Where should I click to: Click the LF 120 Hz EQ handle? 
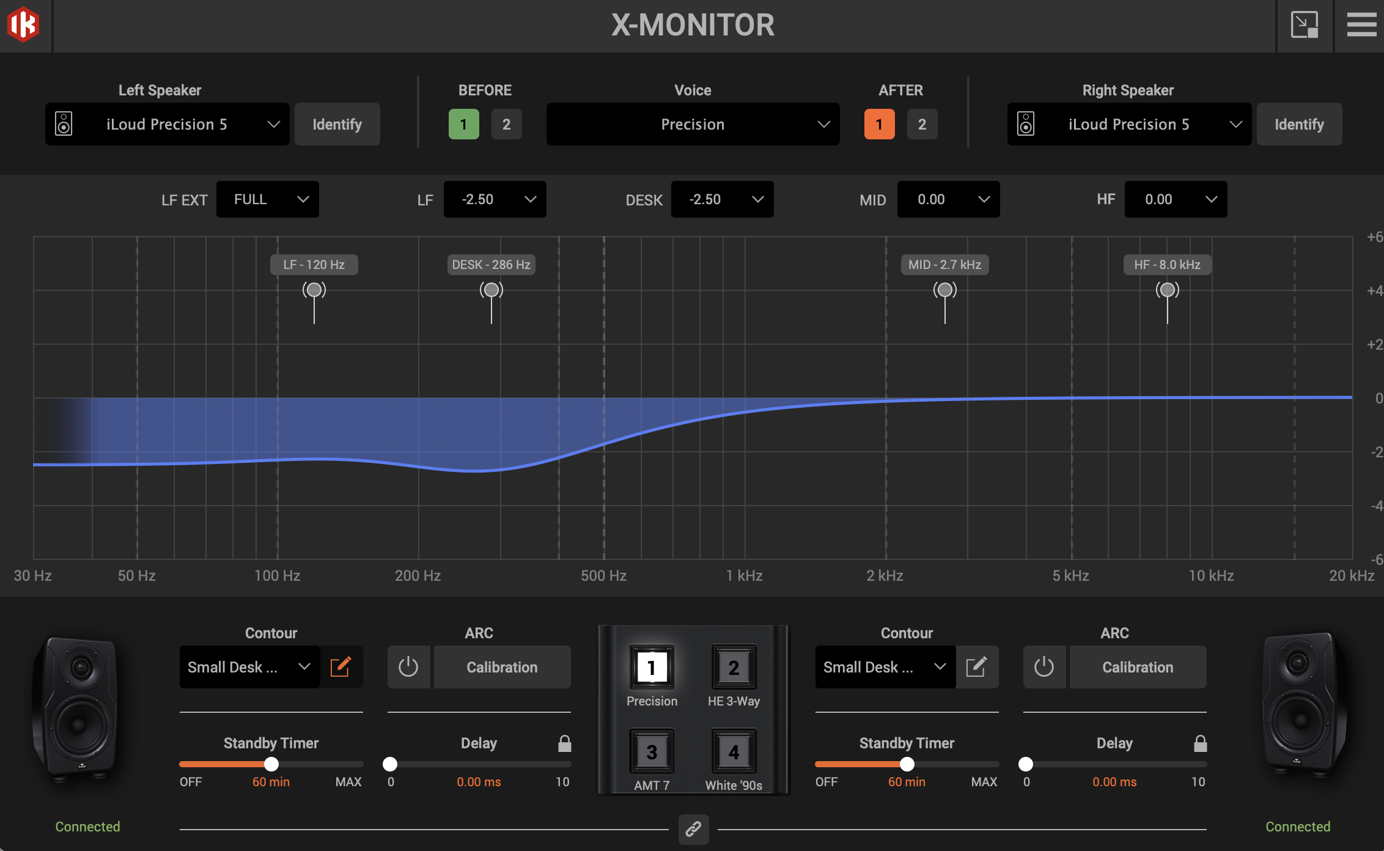[x=314, y=290]
